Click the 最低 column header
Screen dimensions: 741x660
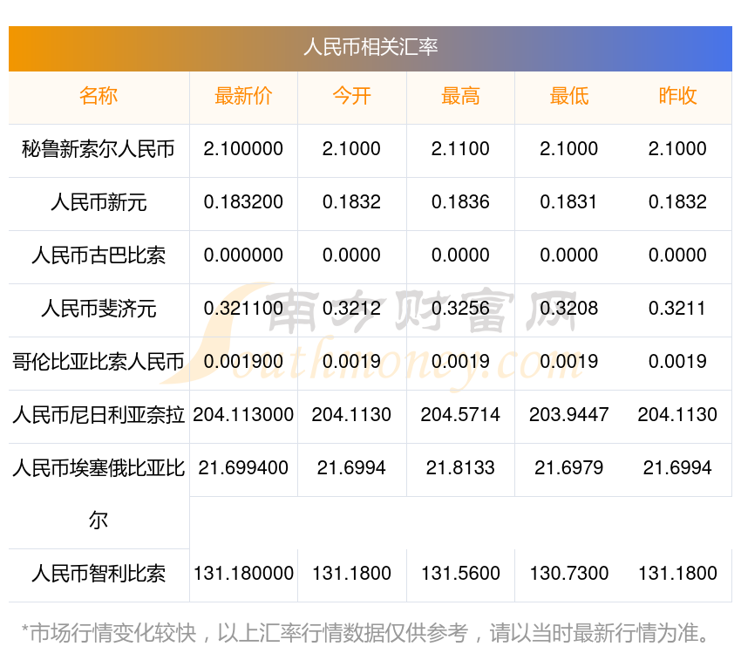click(x=568, y=96)
